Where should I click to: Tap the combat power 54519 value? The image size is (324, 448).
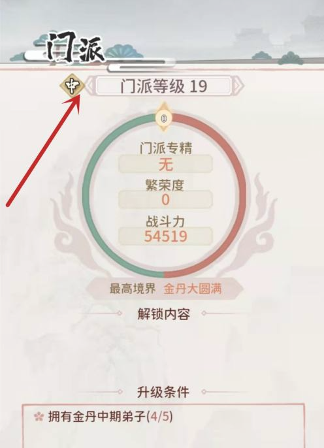coord(165,236)
